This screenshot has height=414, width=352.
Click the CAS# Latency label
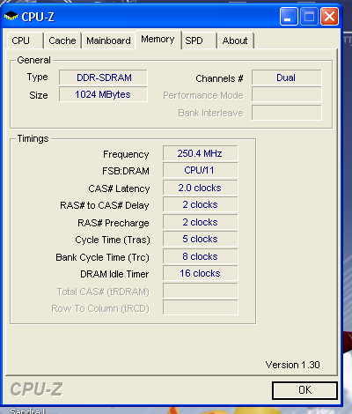[119, 189]
